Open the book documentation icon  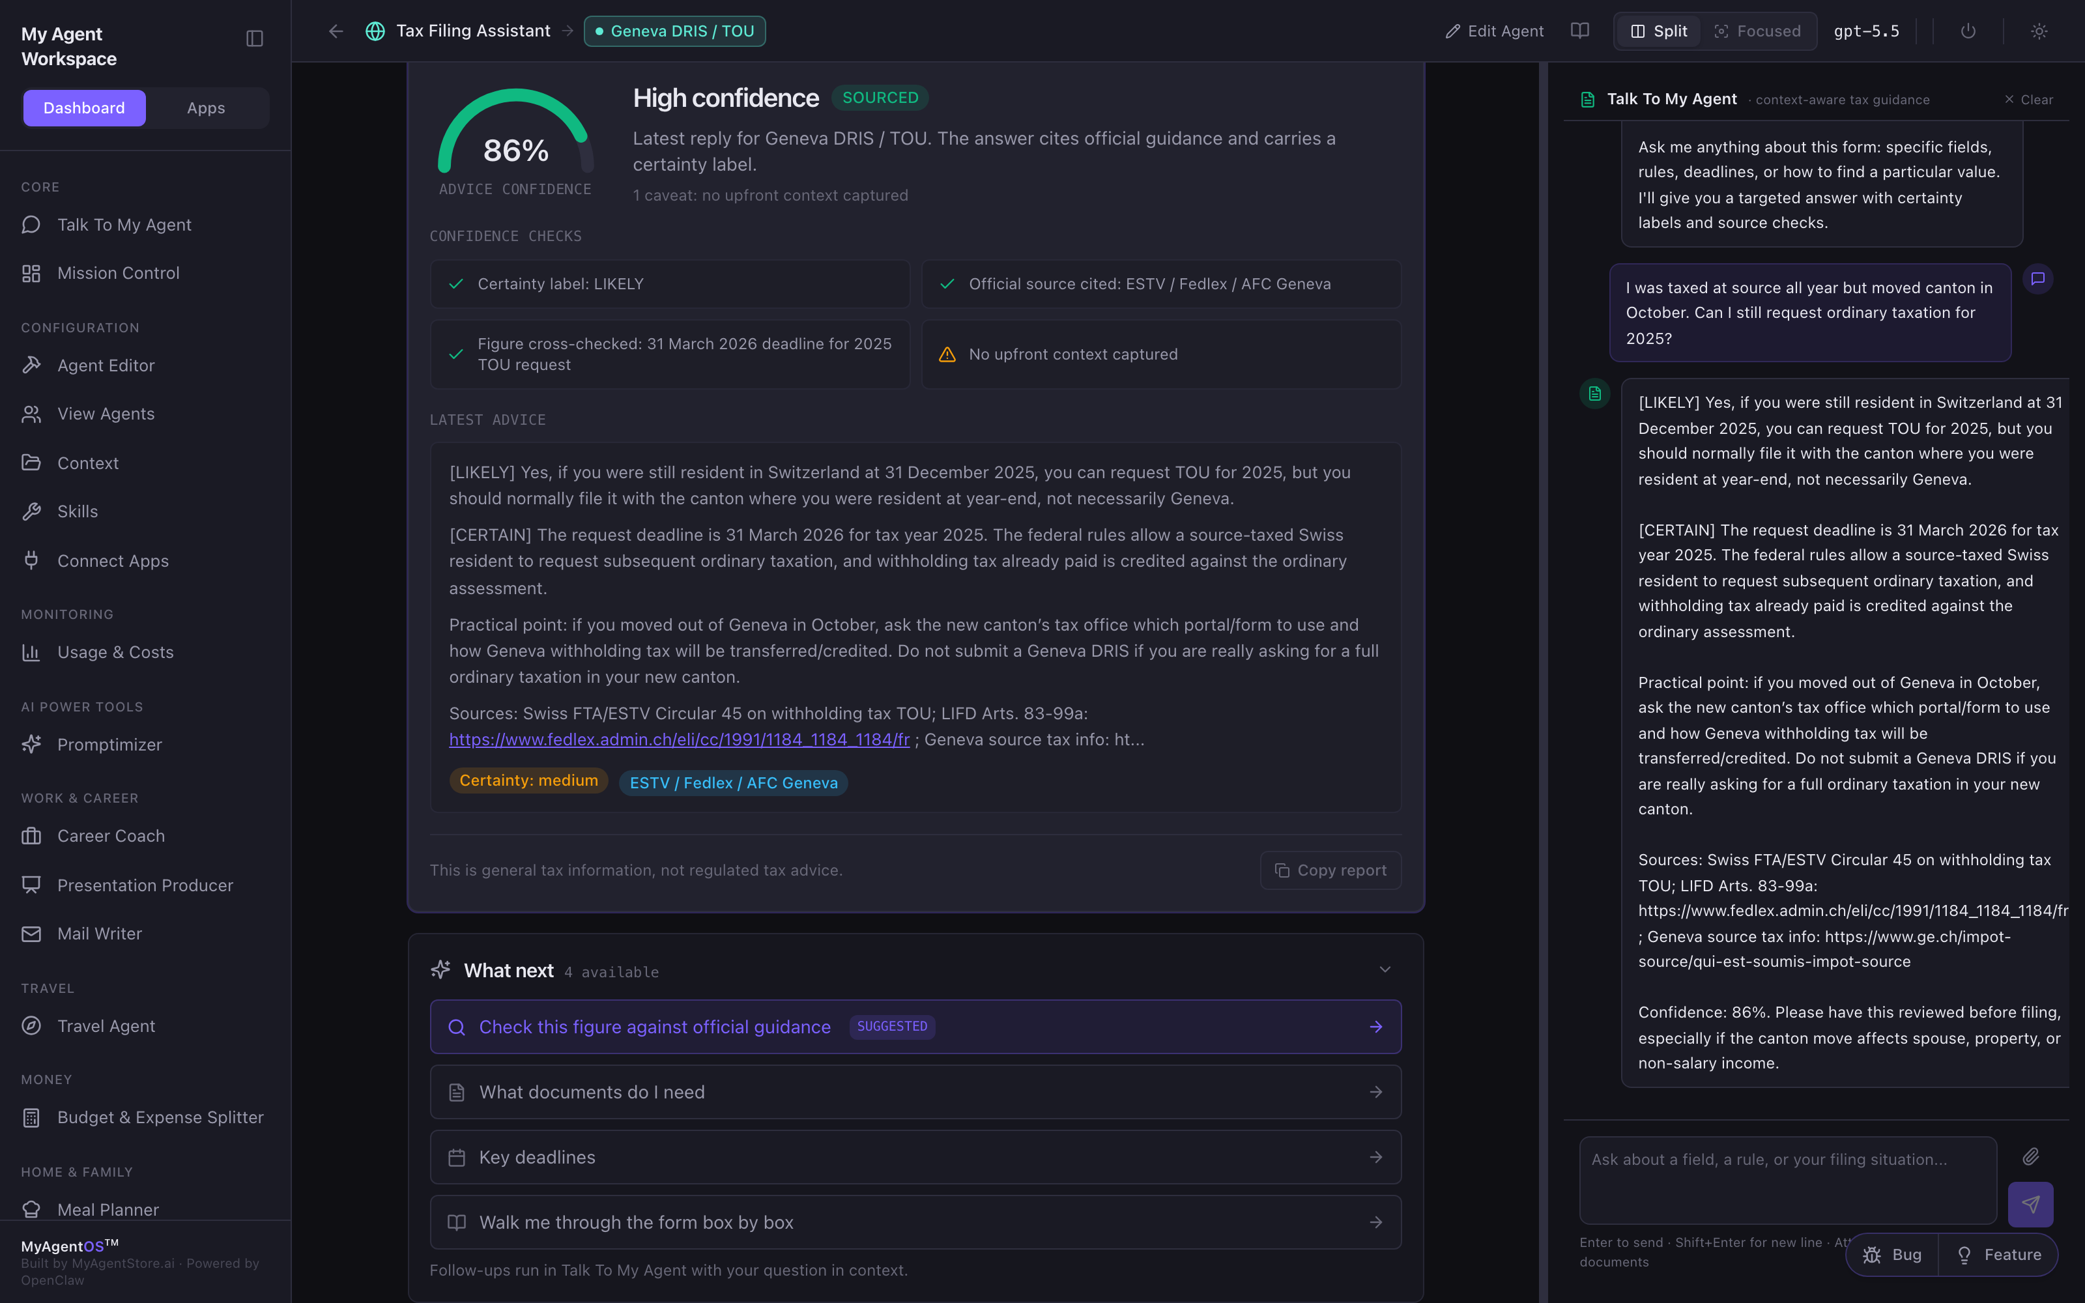[x=1579, y=31]
